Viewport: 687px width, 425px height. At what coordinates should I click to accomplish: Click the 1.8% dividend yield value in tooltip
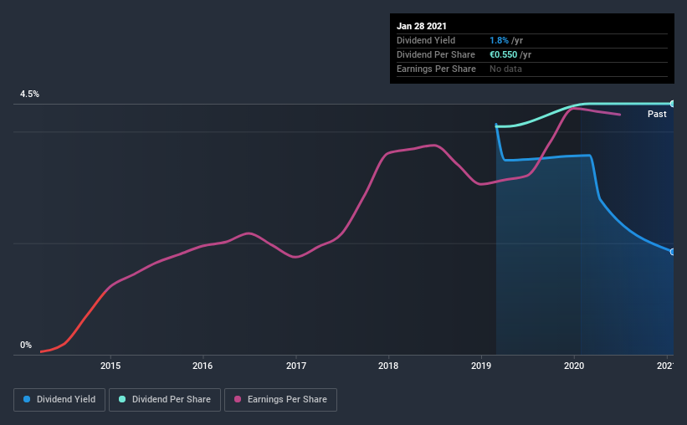499,40
